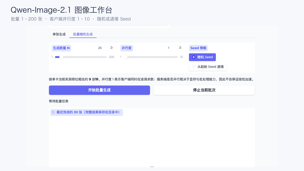Adjust the 生成数量 N slider handle

click(x=61, y=57)
